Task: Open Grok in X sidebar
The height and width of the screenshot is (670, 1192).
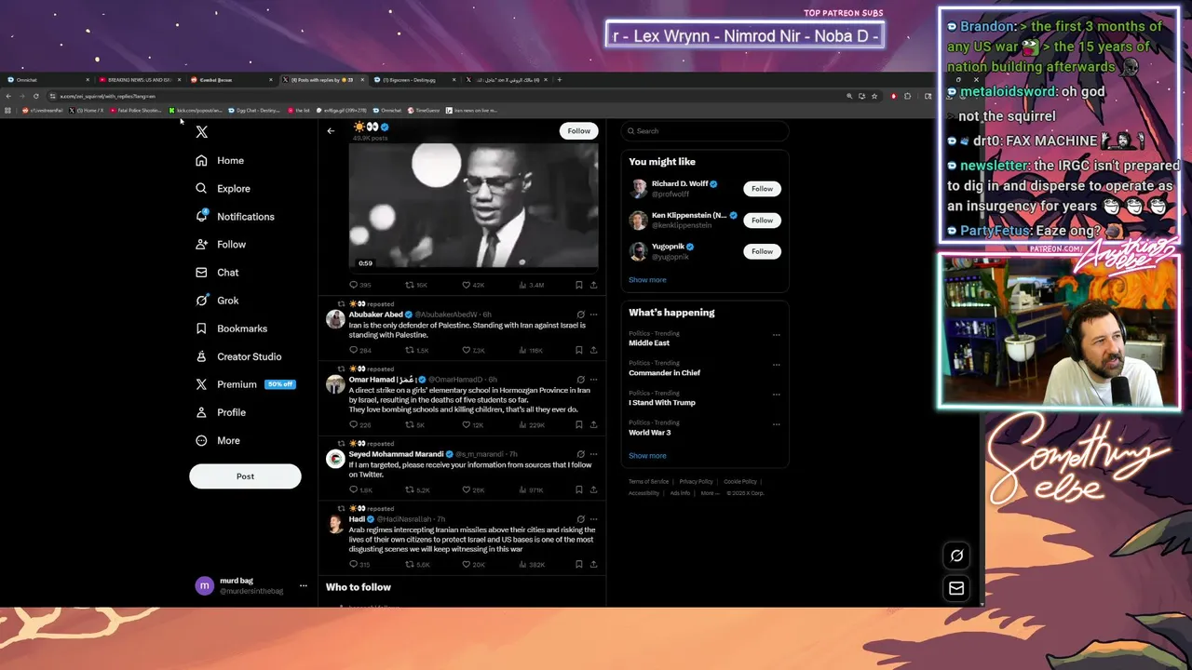Action: 217,301
